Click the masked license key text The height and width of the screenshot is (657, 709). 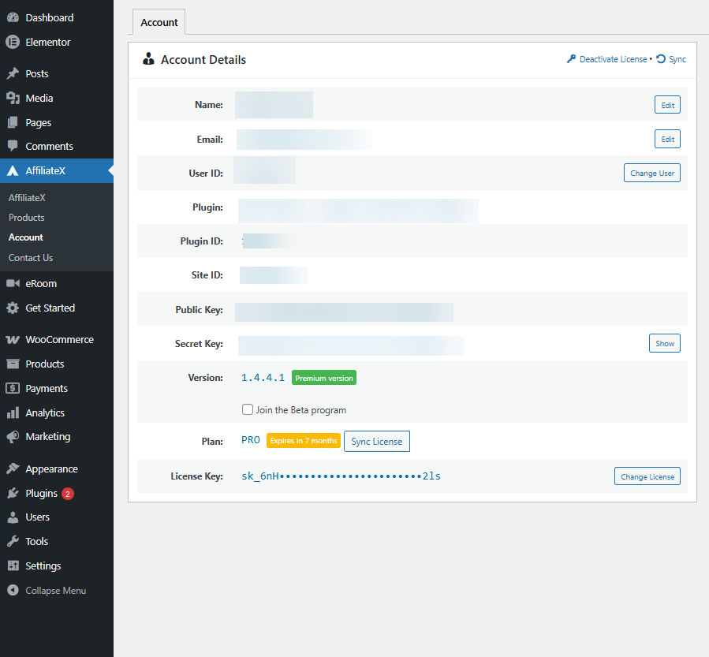pyautogui.click(x=341, y=476)
